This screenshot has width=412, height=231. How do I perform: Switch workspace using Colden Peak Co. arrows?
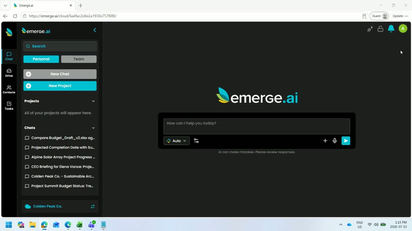pos(93,206)
